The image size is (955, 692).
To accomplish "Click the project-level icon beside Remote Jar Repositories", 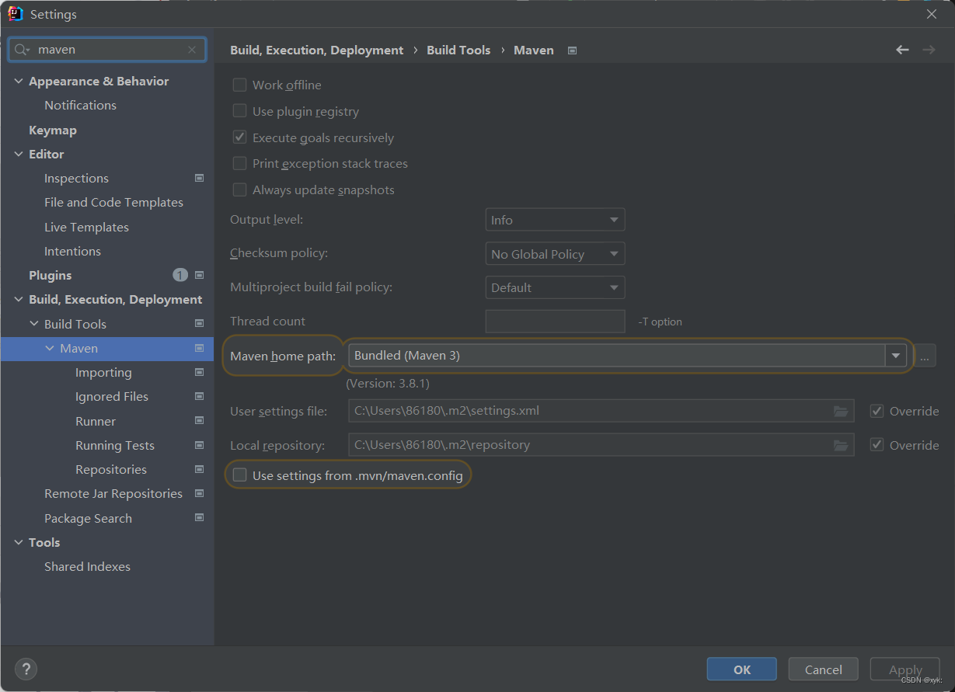I will pos(199,493).
